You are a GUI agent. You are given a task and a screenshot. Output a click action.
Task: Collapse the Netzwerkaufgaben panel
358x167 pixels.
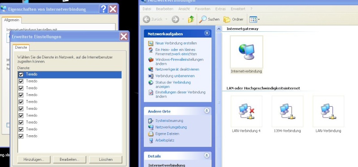click(x=207, y=33)
